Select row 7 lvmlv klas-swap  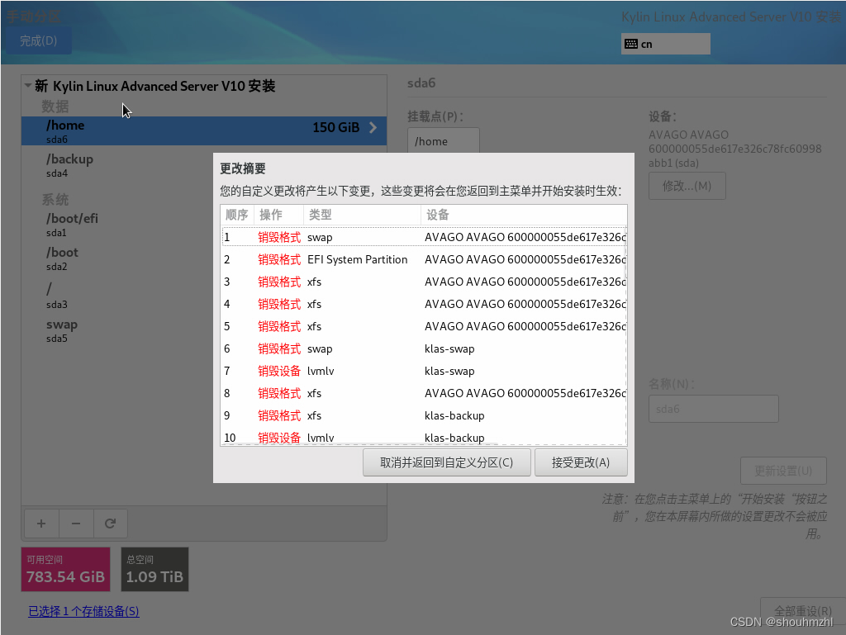click(424, 371)
